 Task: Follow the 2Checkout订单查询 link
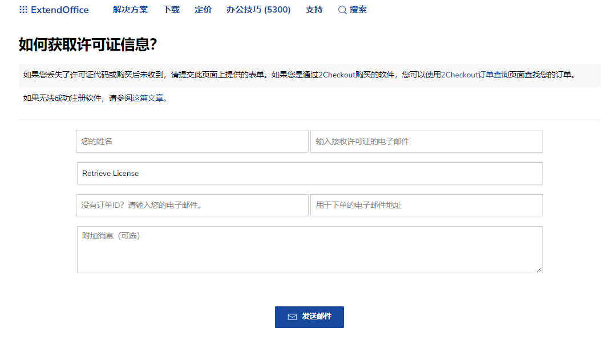point(475,75)
